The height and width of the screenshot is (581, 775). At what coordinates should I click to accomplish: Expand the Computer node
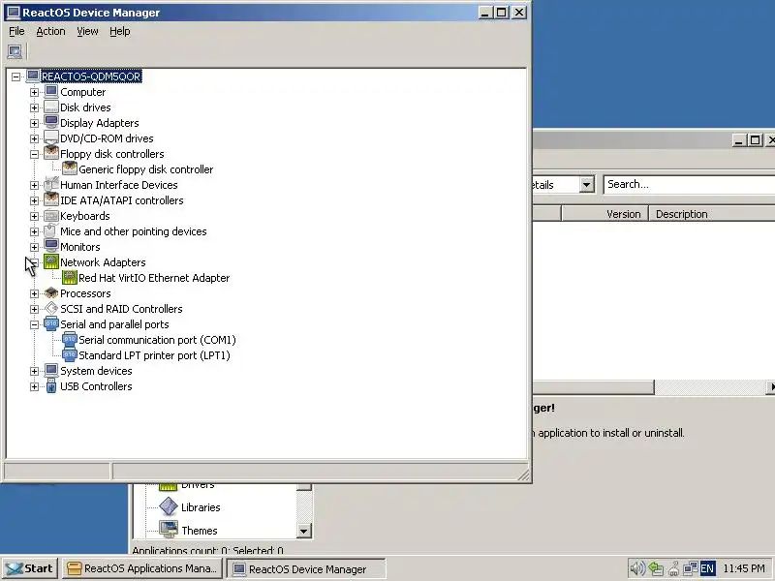(34, 92)
